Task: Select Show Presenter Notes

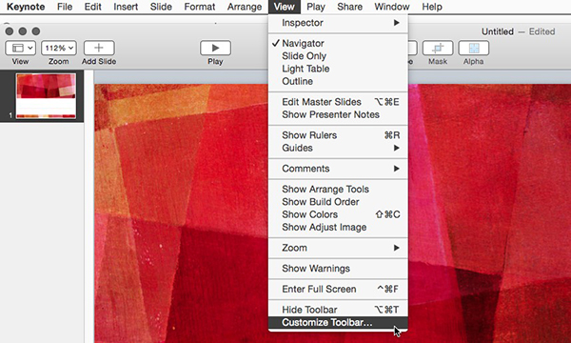Action: coord(338,114)
